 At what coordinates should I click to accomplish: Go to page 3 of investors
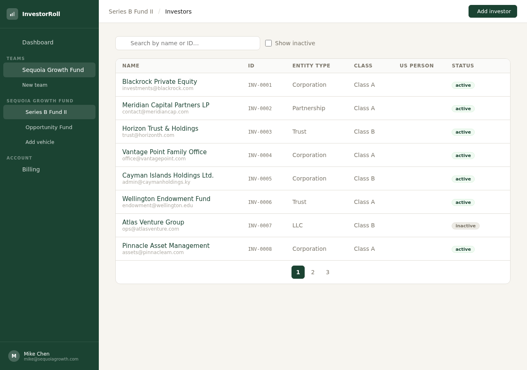point(327,272)
